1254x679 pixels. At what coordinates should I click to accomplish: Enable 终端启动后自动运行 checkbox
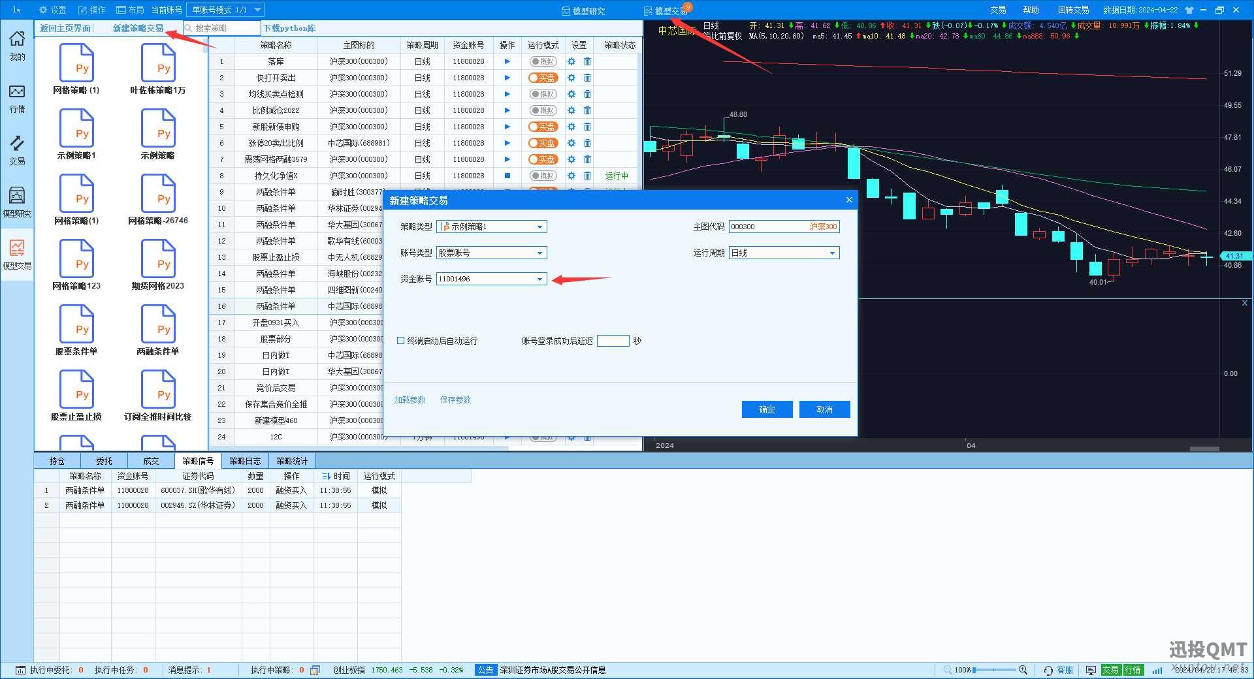(401, 341)
